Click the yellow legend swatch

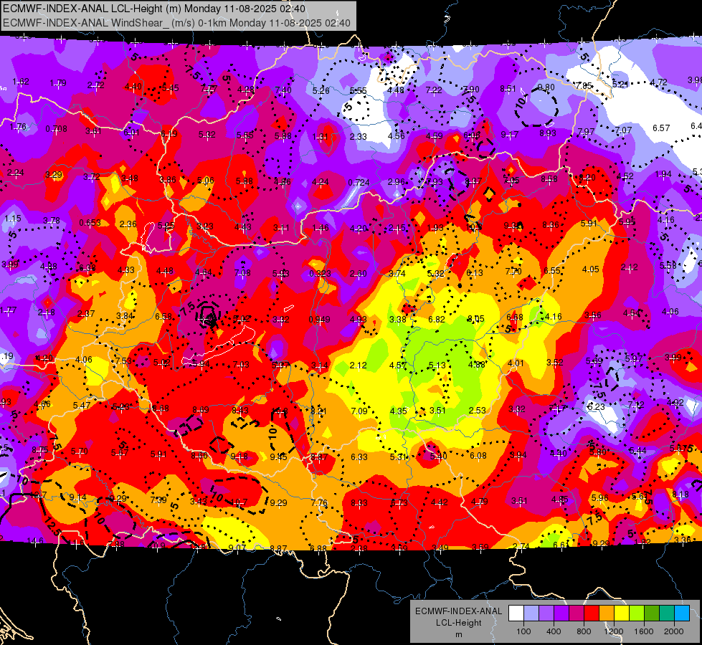622,613
